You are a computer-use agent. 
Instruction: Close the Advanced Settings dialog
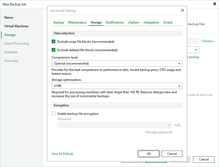[x=182, y=10]
